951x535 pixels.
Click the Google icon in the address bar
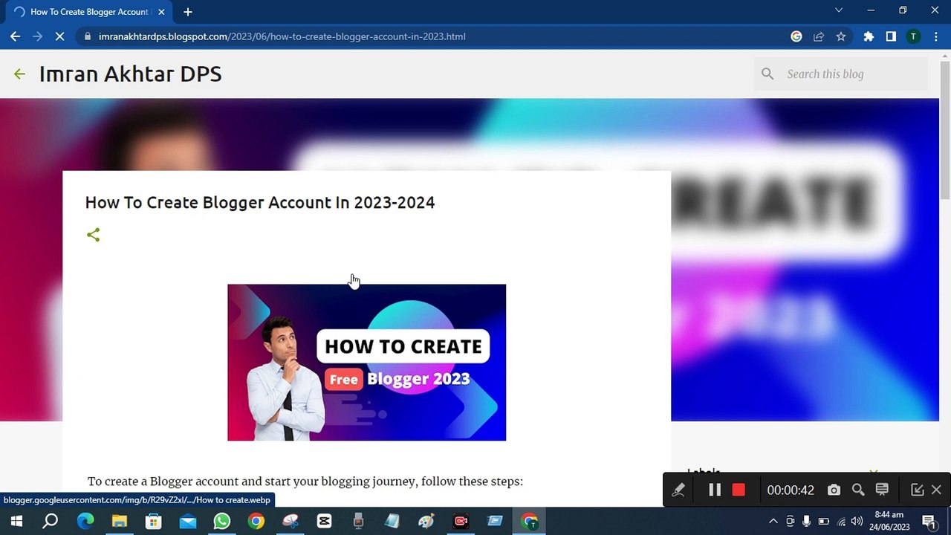796,36
